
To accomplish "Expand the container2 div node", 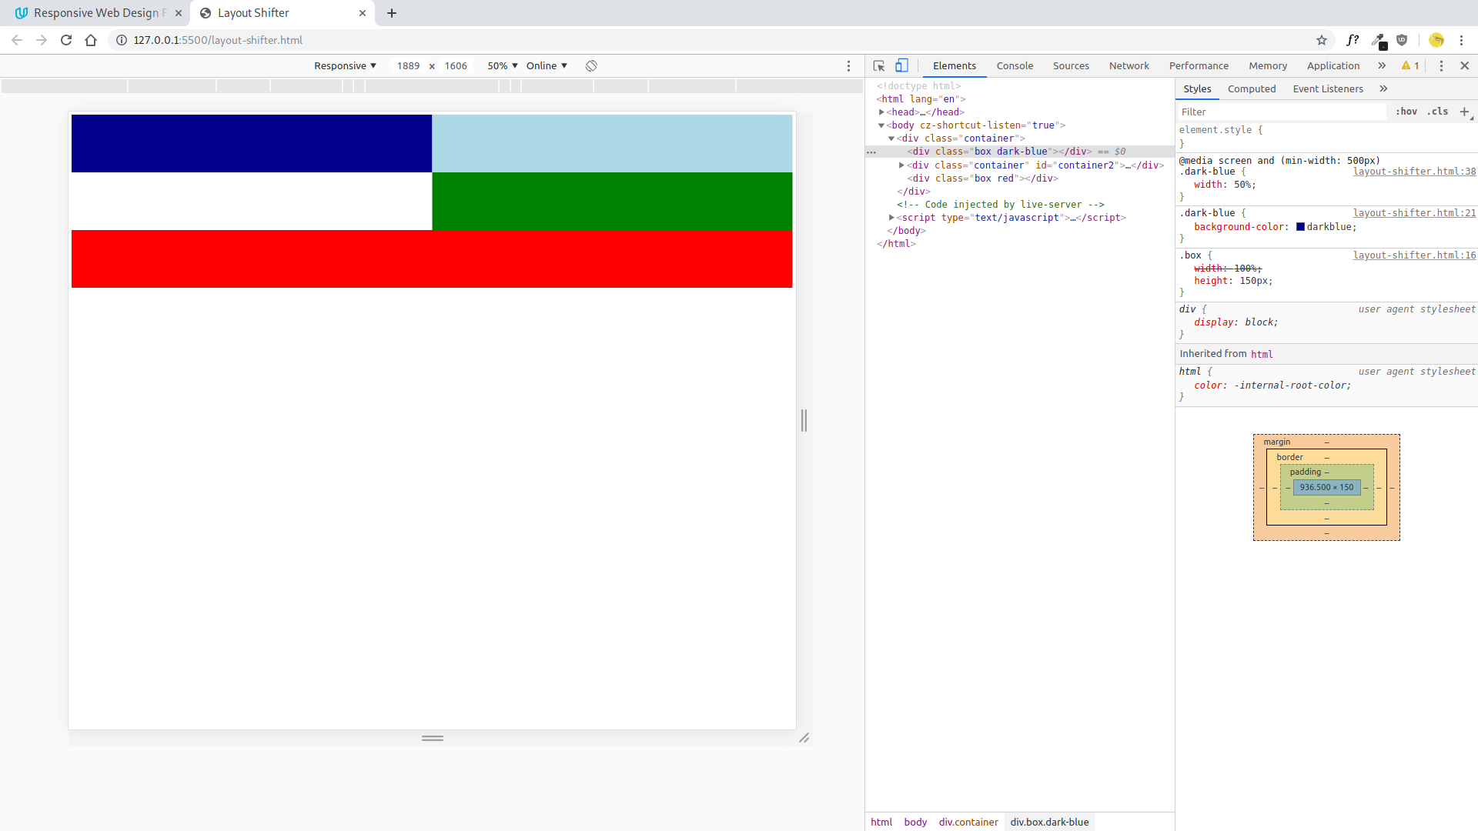I will [x=901, y=165].
